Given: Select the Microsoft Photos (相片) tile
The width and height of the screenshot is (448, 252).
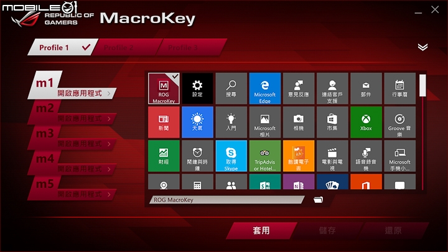Looking at the screenshot, I should 265,122.
